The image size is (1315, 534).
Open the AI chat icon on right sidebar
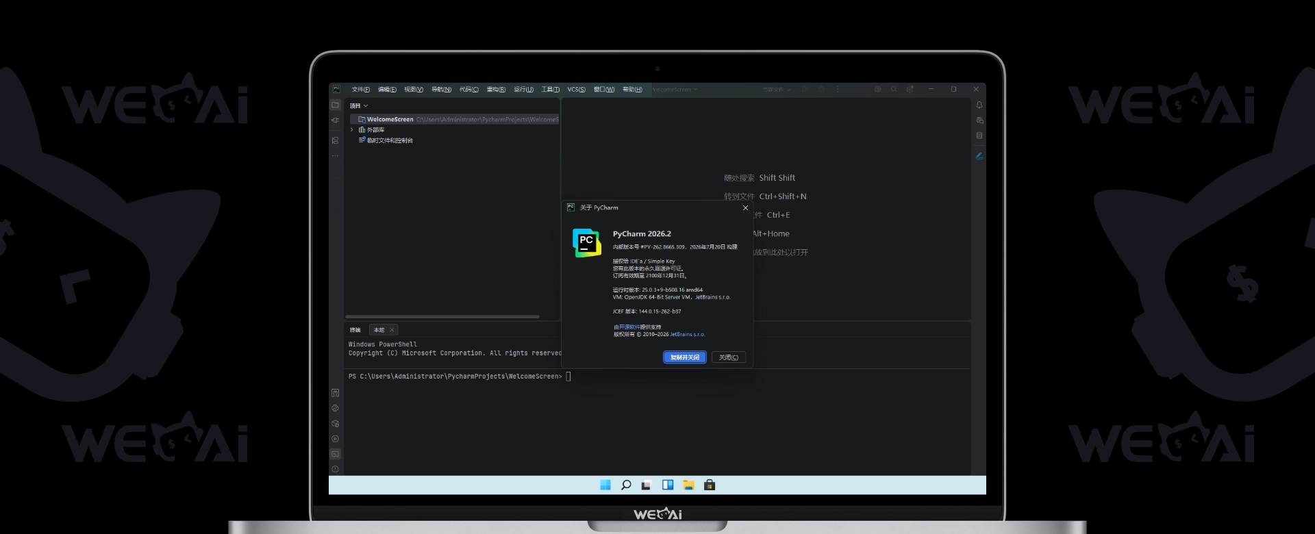click(x=979, y=120)
